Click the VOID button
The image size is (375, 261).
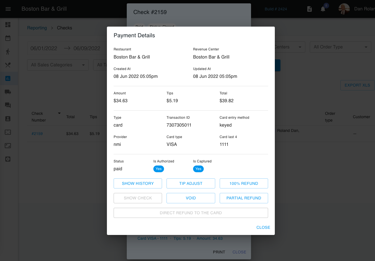click(x=191, y=198)
